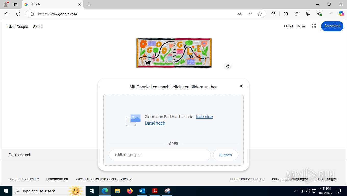This screenshot has height=196, width=347.
Task: Open Werbeprogramme footer link
Action: pos(24,179)
